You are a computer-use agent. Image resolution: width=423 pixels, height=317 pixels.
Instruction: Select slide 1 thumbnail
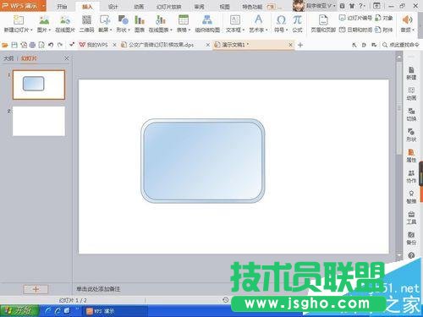39,85
